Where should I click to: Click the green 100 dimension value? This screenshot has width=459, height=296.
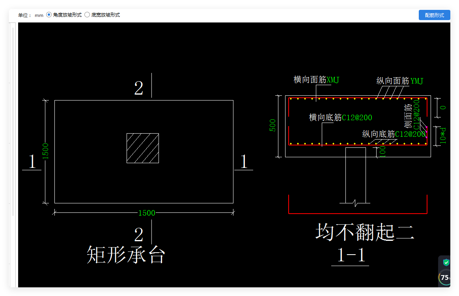pyautogui.click(x=382, y=152)
